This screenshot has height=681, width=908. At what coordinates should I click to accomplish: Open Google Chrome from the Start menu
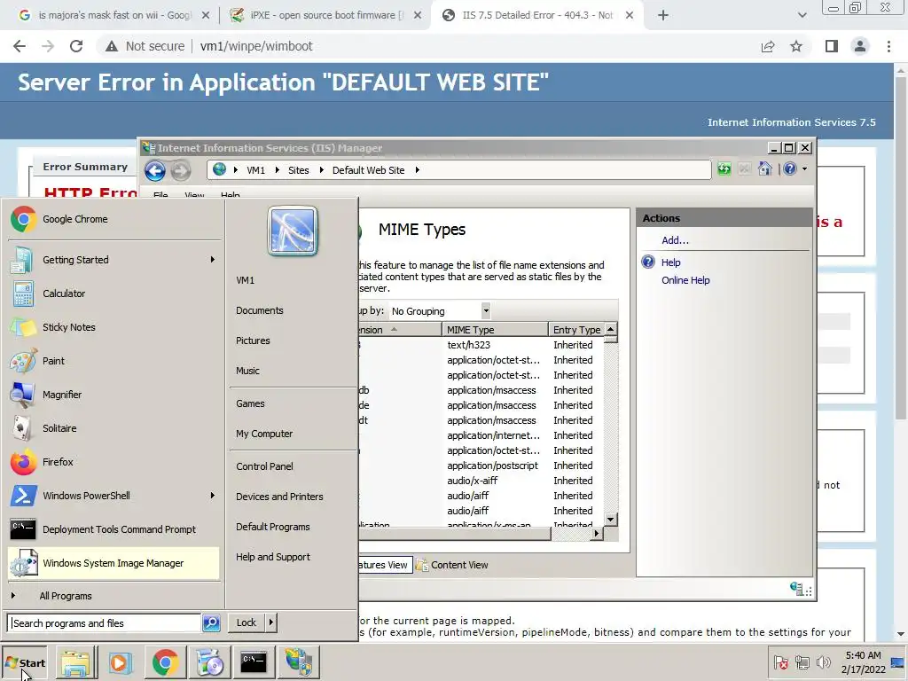tap(114, 220)
